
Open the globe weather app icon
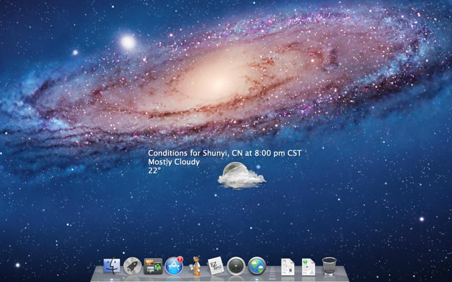tap(257, 266)
